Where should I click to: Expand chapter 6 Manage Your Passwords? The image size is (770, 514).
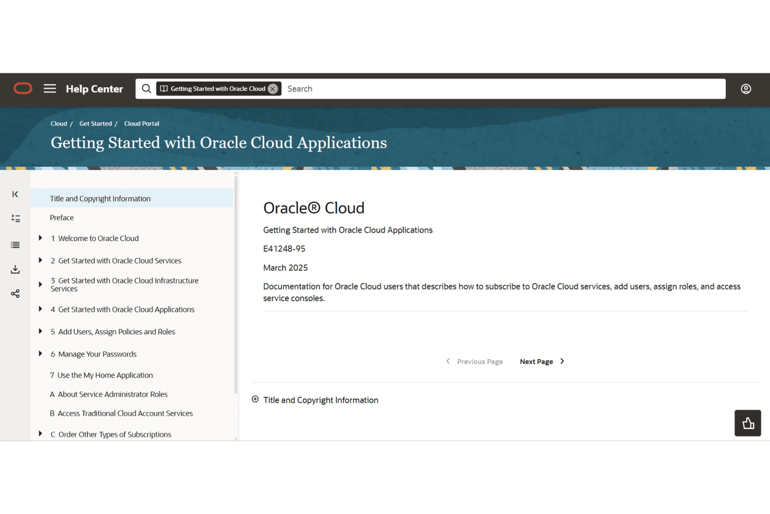tap(41, 354)
